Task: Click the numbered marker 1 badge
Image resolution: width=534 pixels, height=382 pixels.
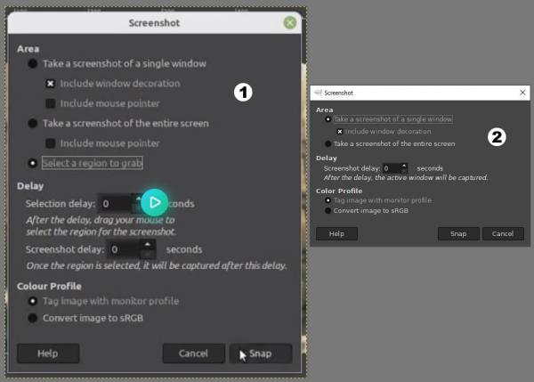Action: click(243, 93)
